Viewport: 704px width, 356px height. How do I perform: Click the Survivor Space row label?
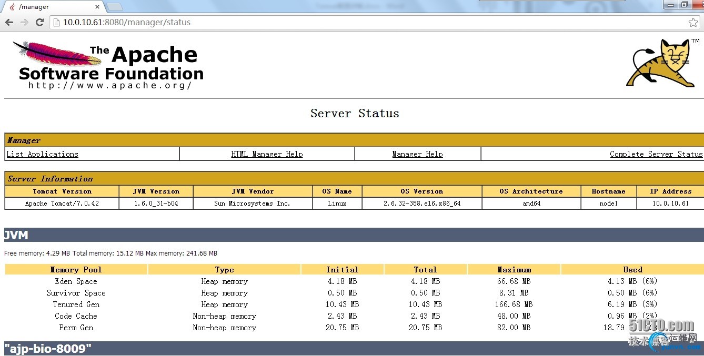tap(76, 293)
